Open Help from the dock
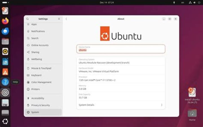Image resolution: width=203 pixels, height=127 pixels. [x=5, y=82]
